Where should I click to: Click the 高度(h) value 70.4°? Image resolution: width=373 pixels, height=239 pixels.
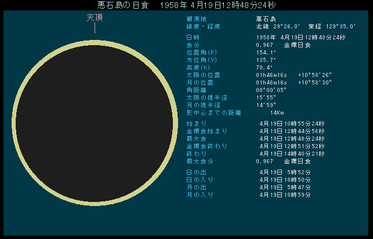pos(265,68)
